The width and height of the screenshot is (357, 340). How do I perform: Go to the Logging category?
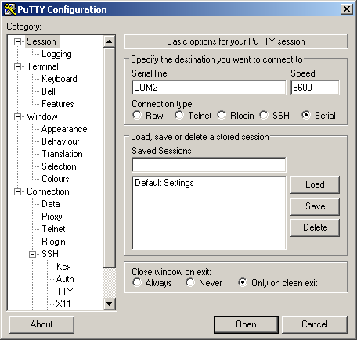(x=56, y=54)
